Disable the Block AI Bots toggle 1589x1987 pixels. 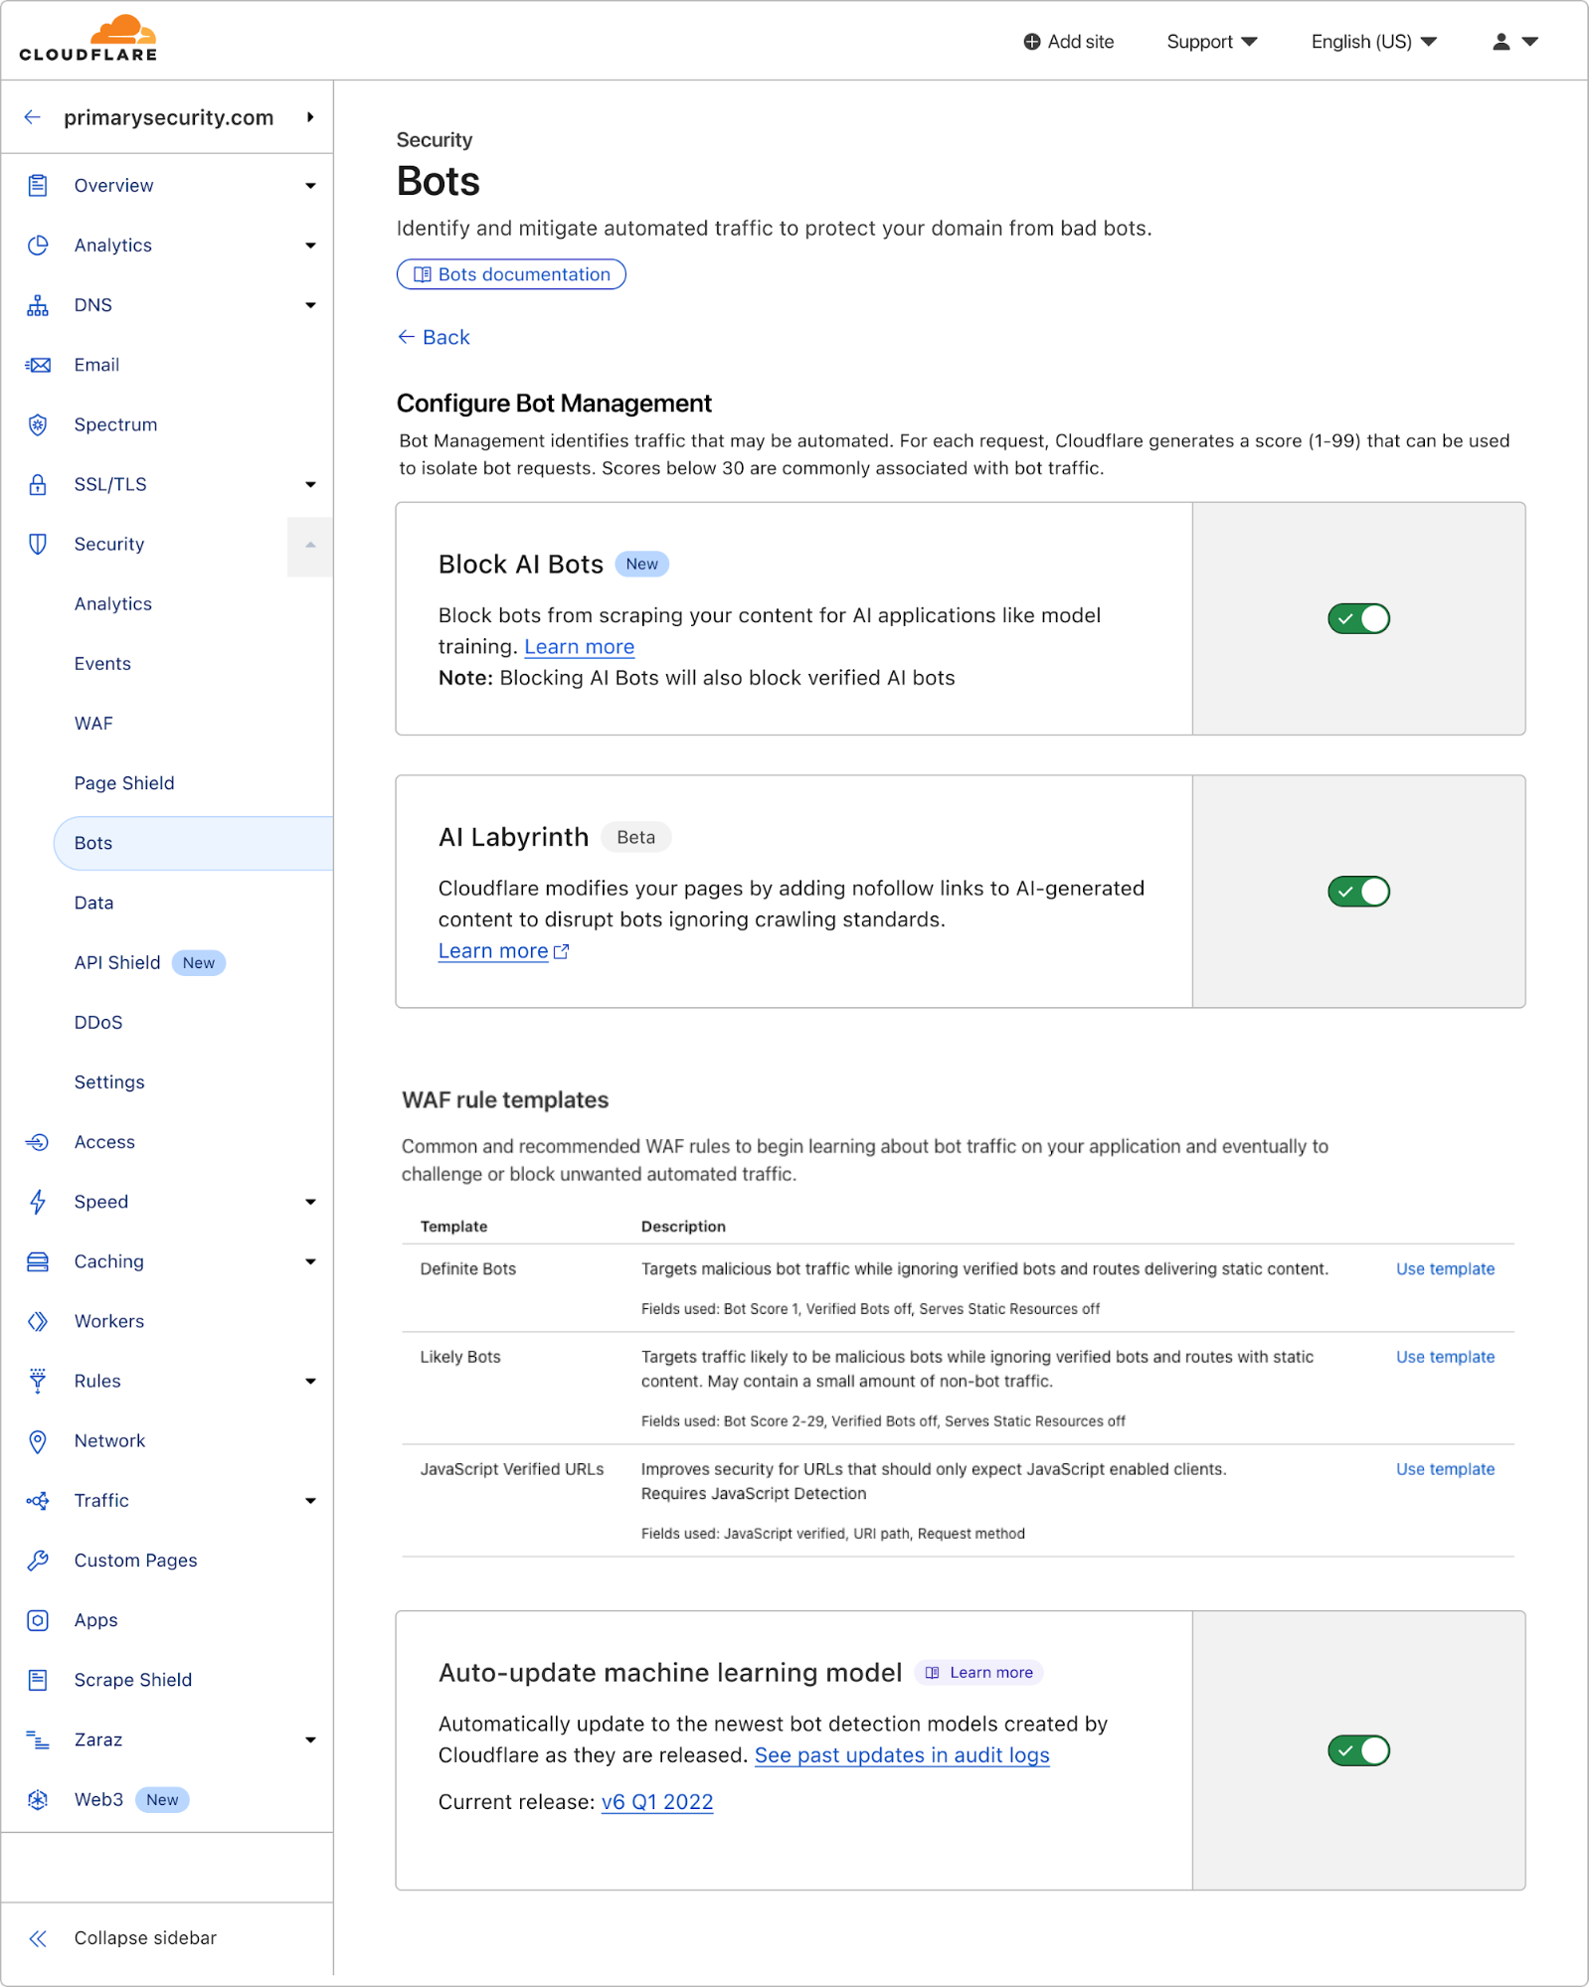1358,618
